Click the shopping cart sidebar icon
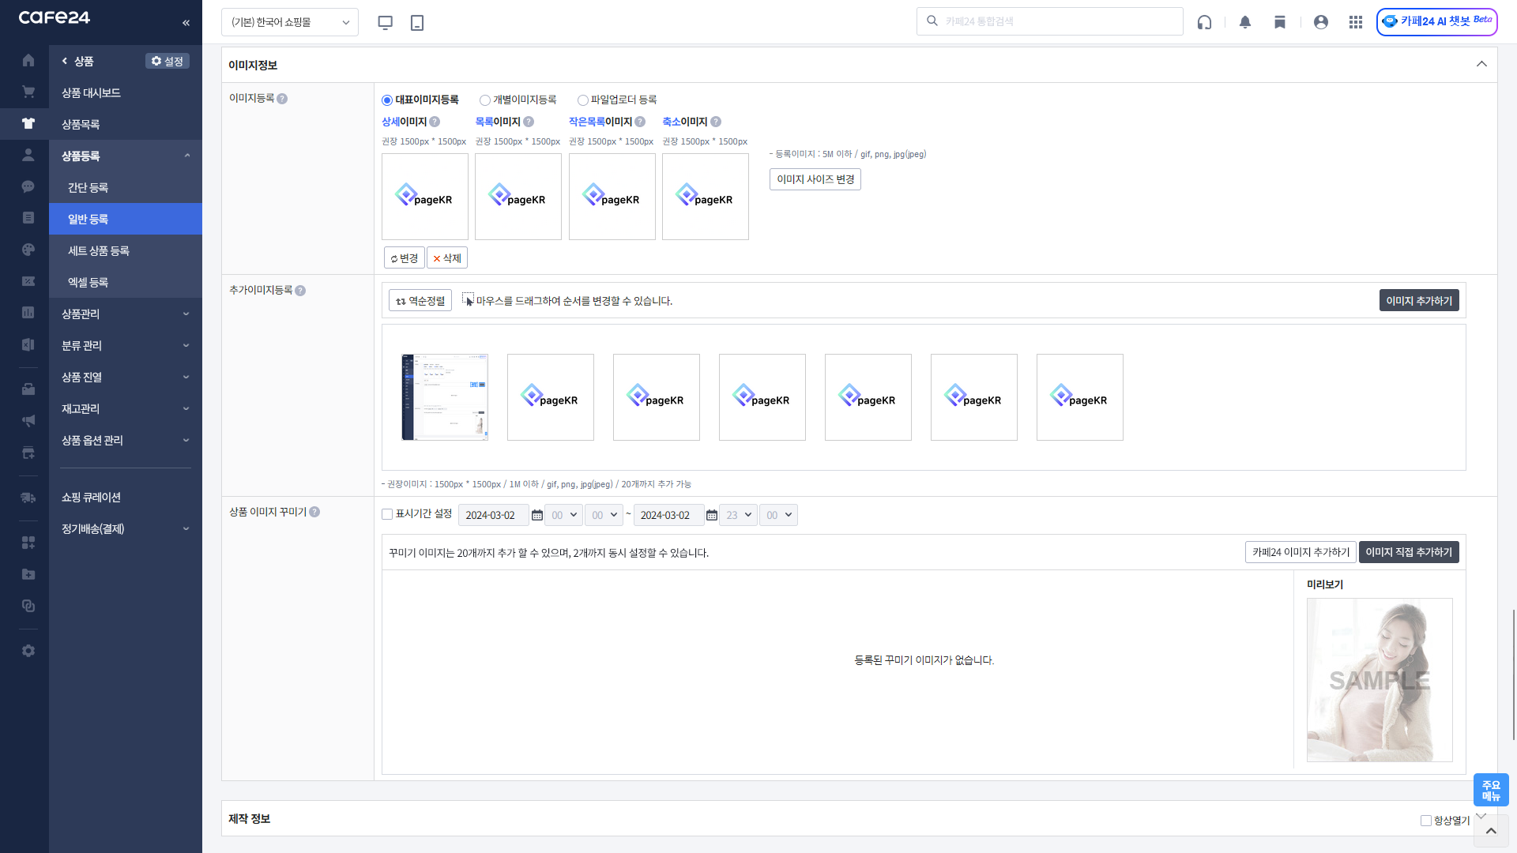This screenshot has height=853, width=1517. coord(28,92)
